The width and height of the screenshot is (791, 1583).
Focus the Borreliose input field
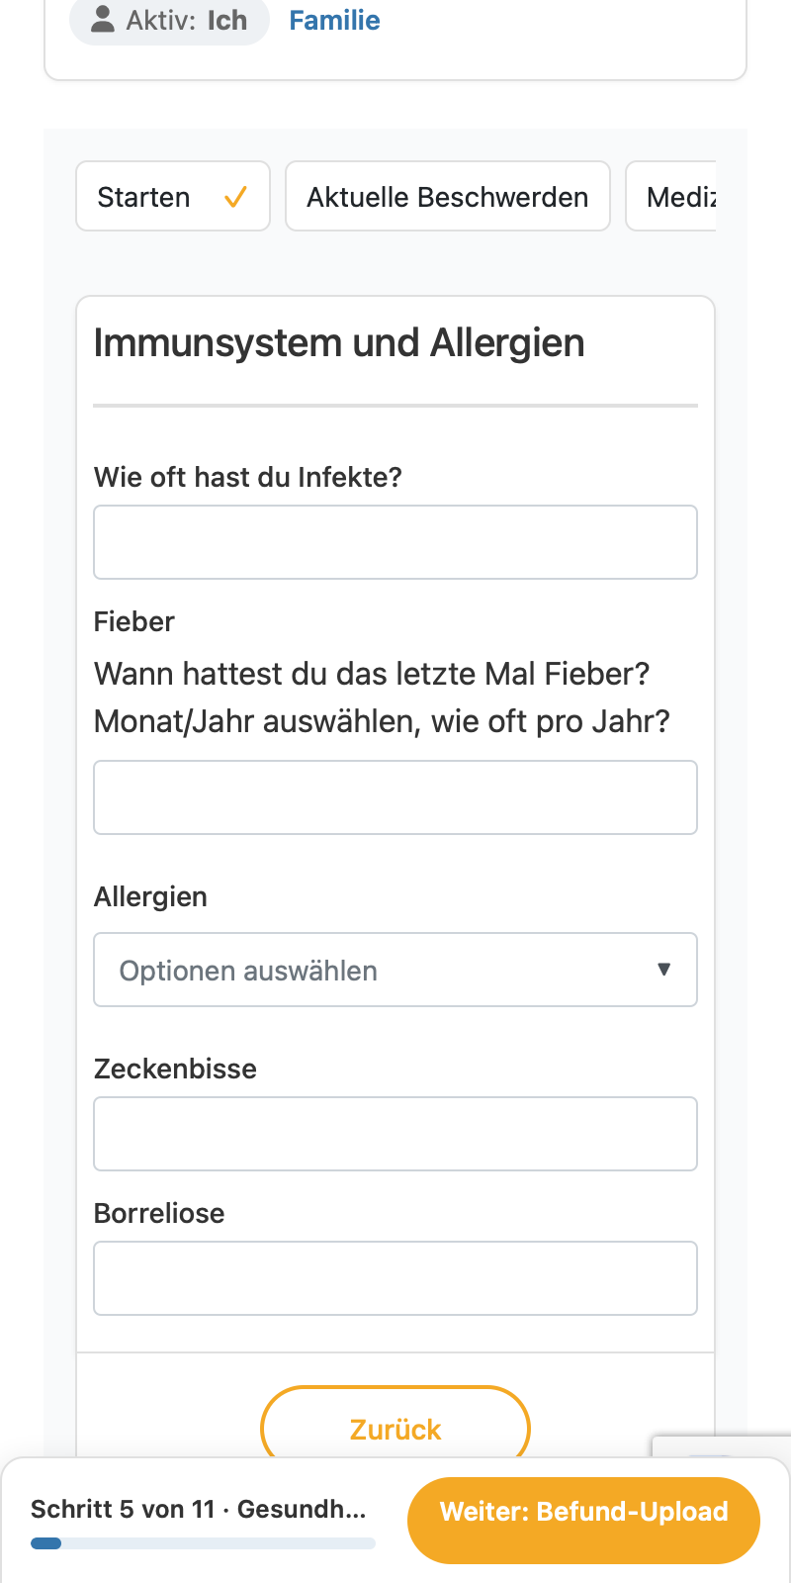[x=395, y=1278]
